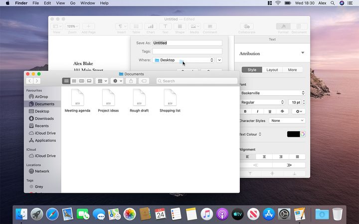Switch to the Layout tab
This screenshot has height=224, width=359.
click(x=272, y=70)
